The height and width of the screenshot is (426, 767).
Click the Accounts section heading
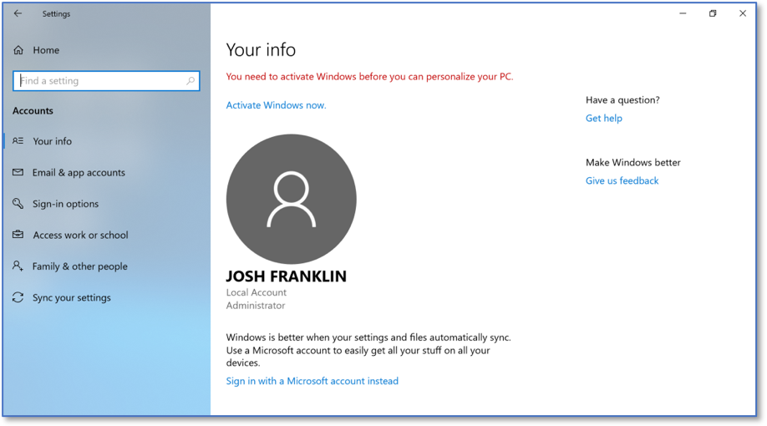(x=33, y=110)
